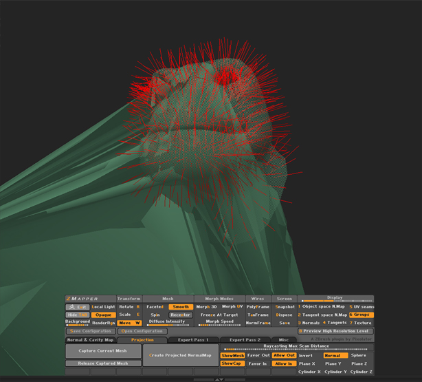
Task: Adjust the Morph Speed slider
Action: click(219, 323)
